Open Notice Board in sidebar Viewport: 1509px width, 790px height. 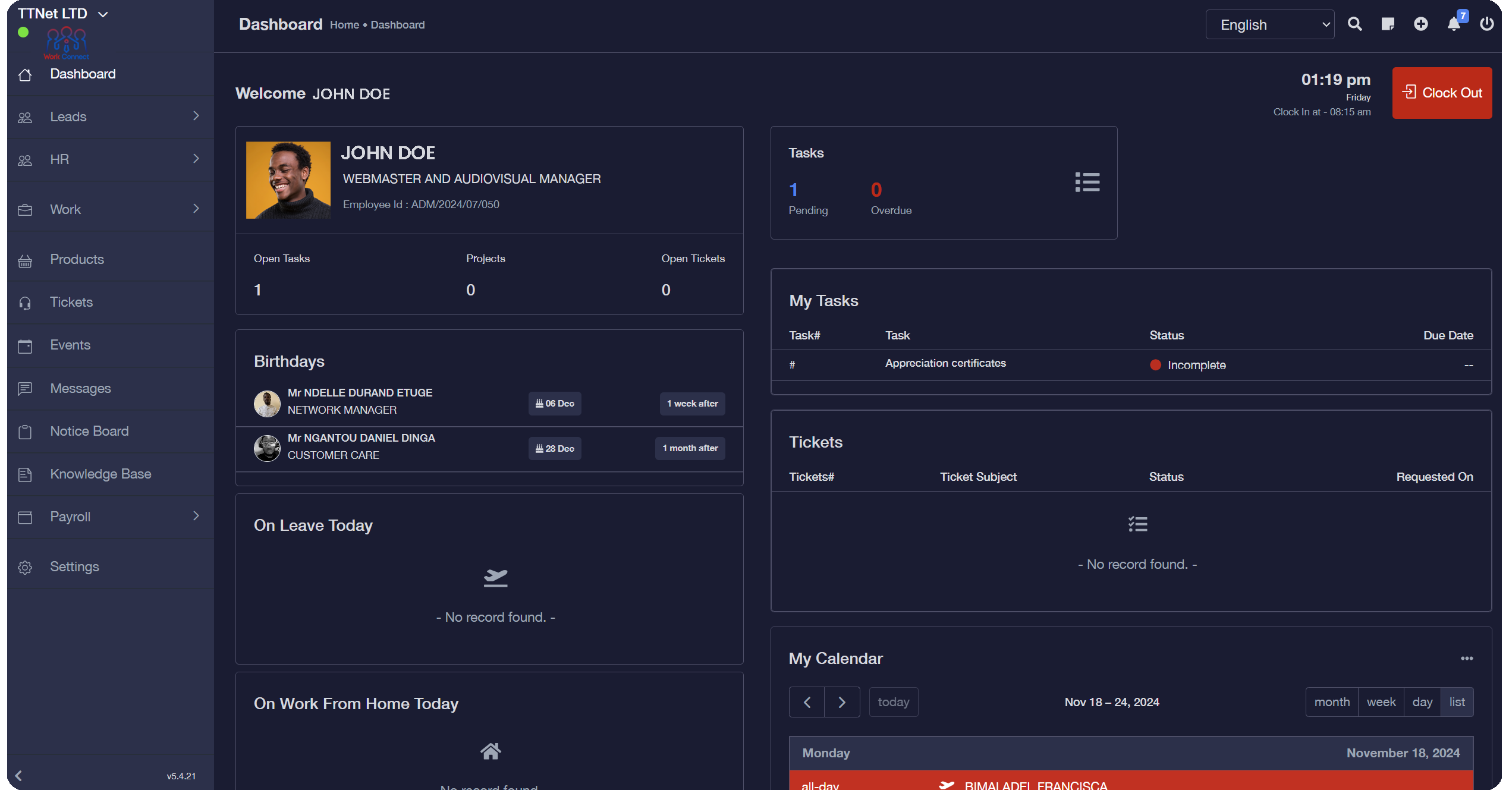click(89, 431)
